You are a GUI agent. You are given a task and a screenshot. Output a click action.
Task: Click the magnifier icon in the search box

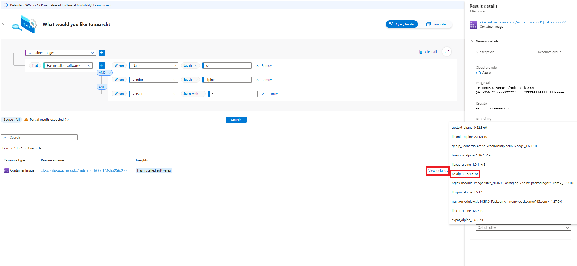(5, 137)
